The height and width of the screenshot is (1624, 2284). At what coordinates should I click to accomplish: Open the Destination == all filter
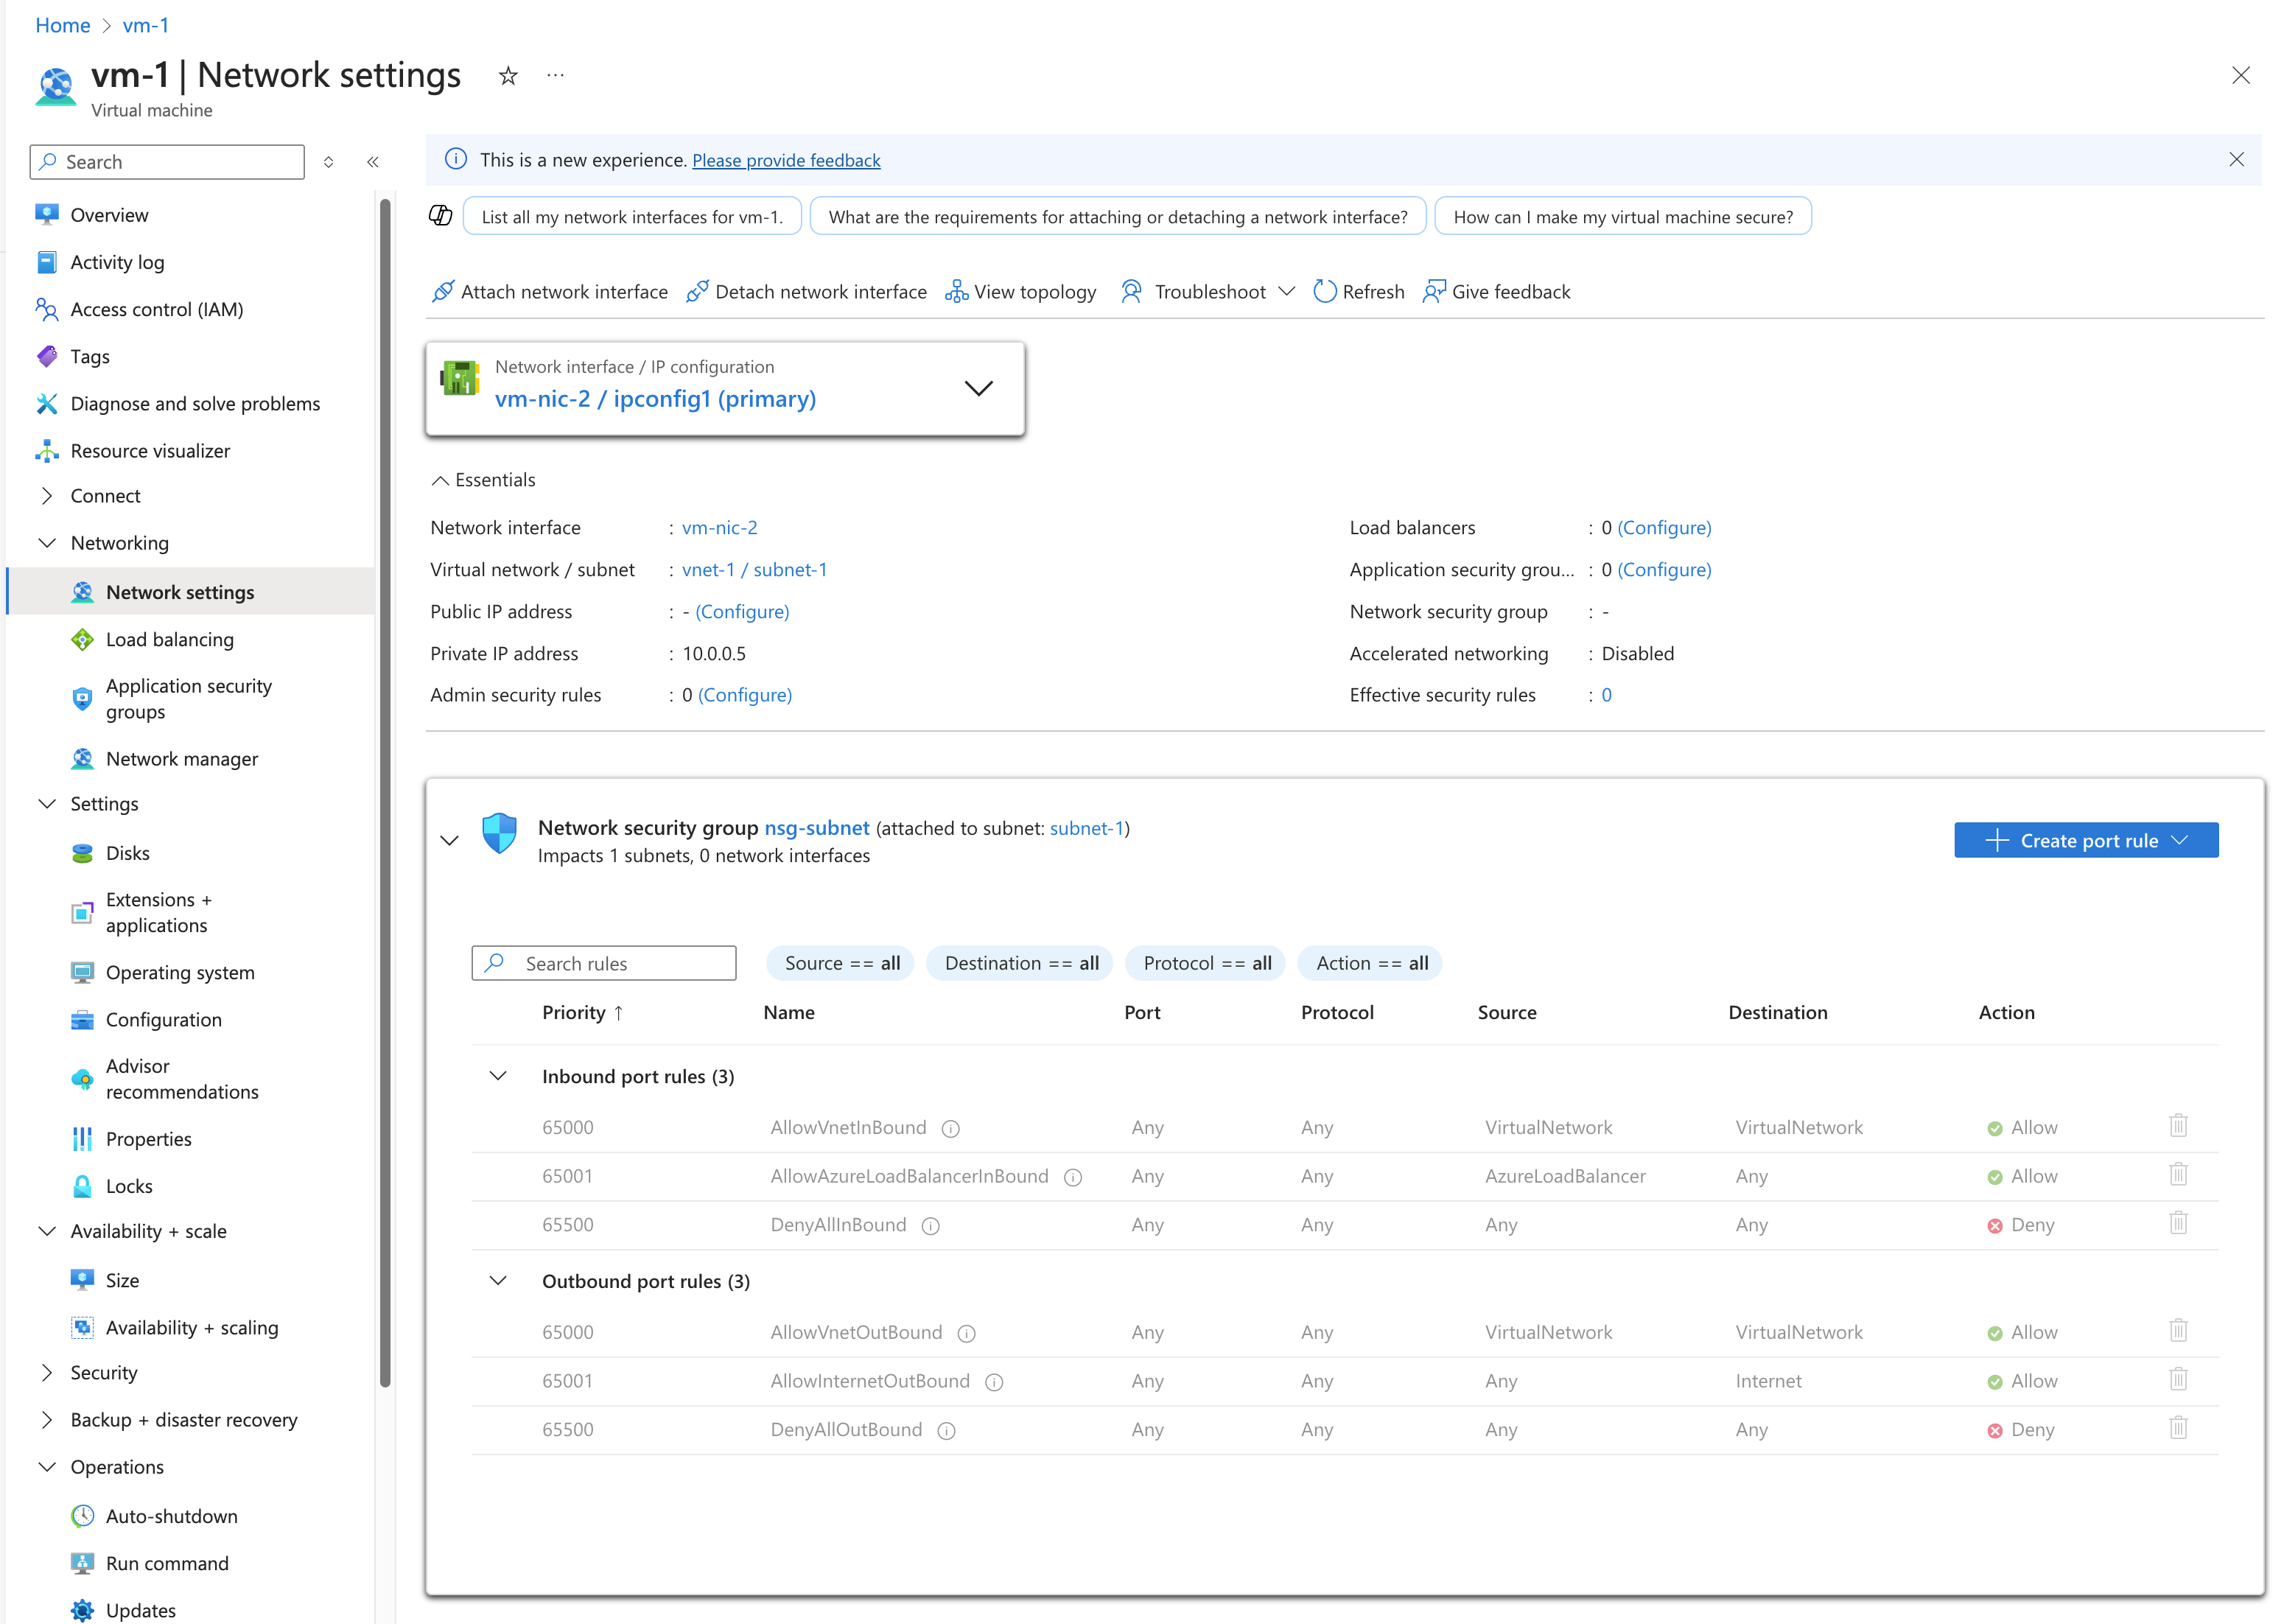click(x=1019, y=963)
